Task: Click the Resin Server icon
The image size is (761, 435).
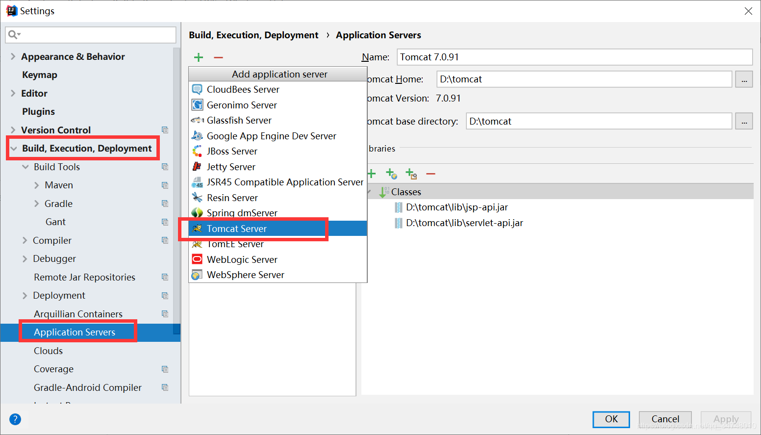Action: click(197, 198)
